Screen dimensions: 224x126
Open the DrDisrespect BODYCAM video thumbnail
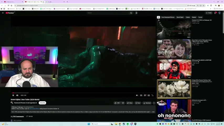174,69
